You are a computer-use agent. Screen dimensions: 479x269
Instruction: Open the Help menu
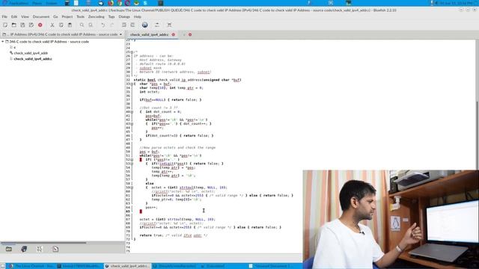click(138, 16)
